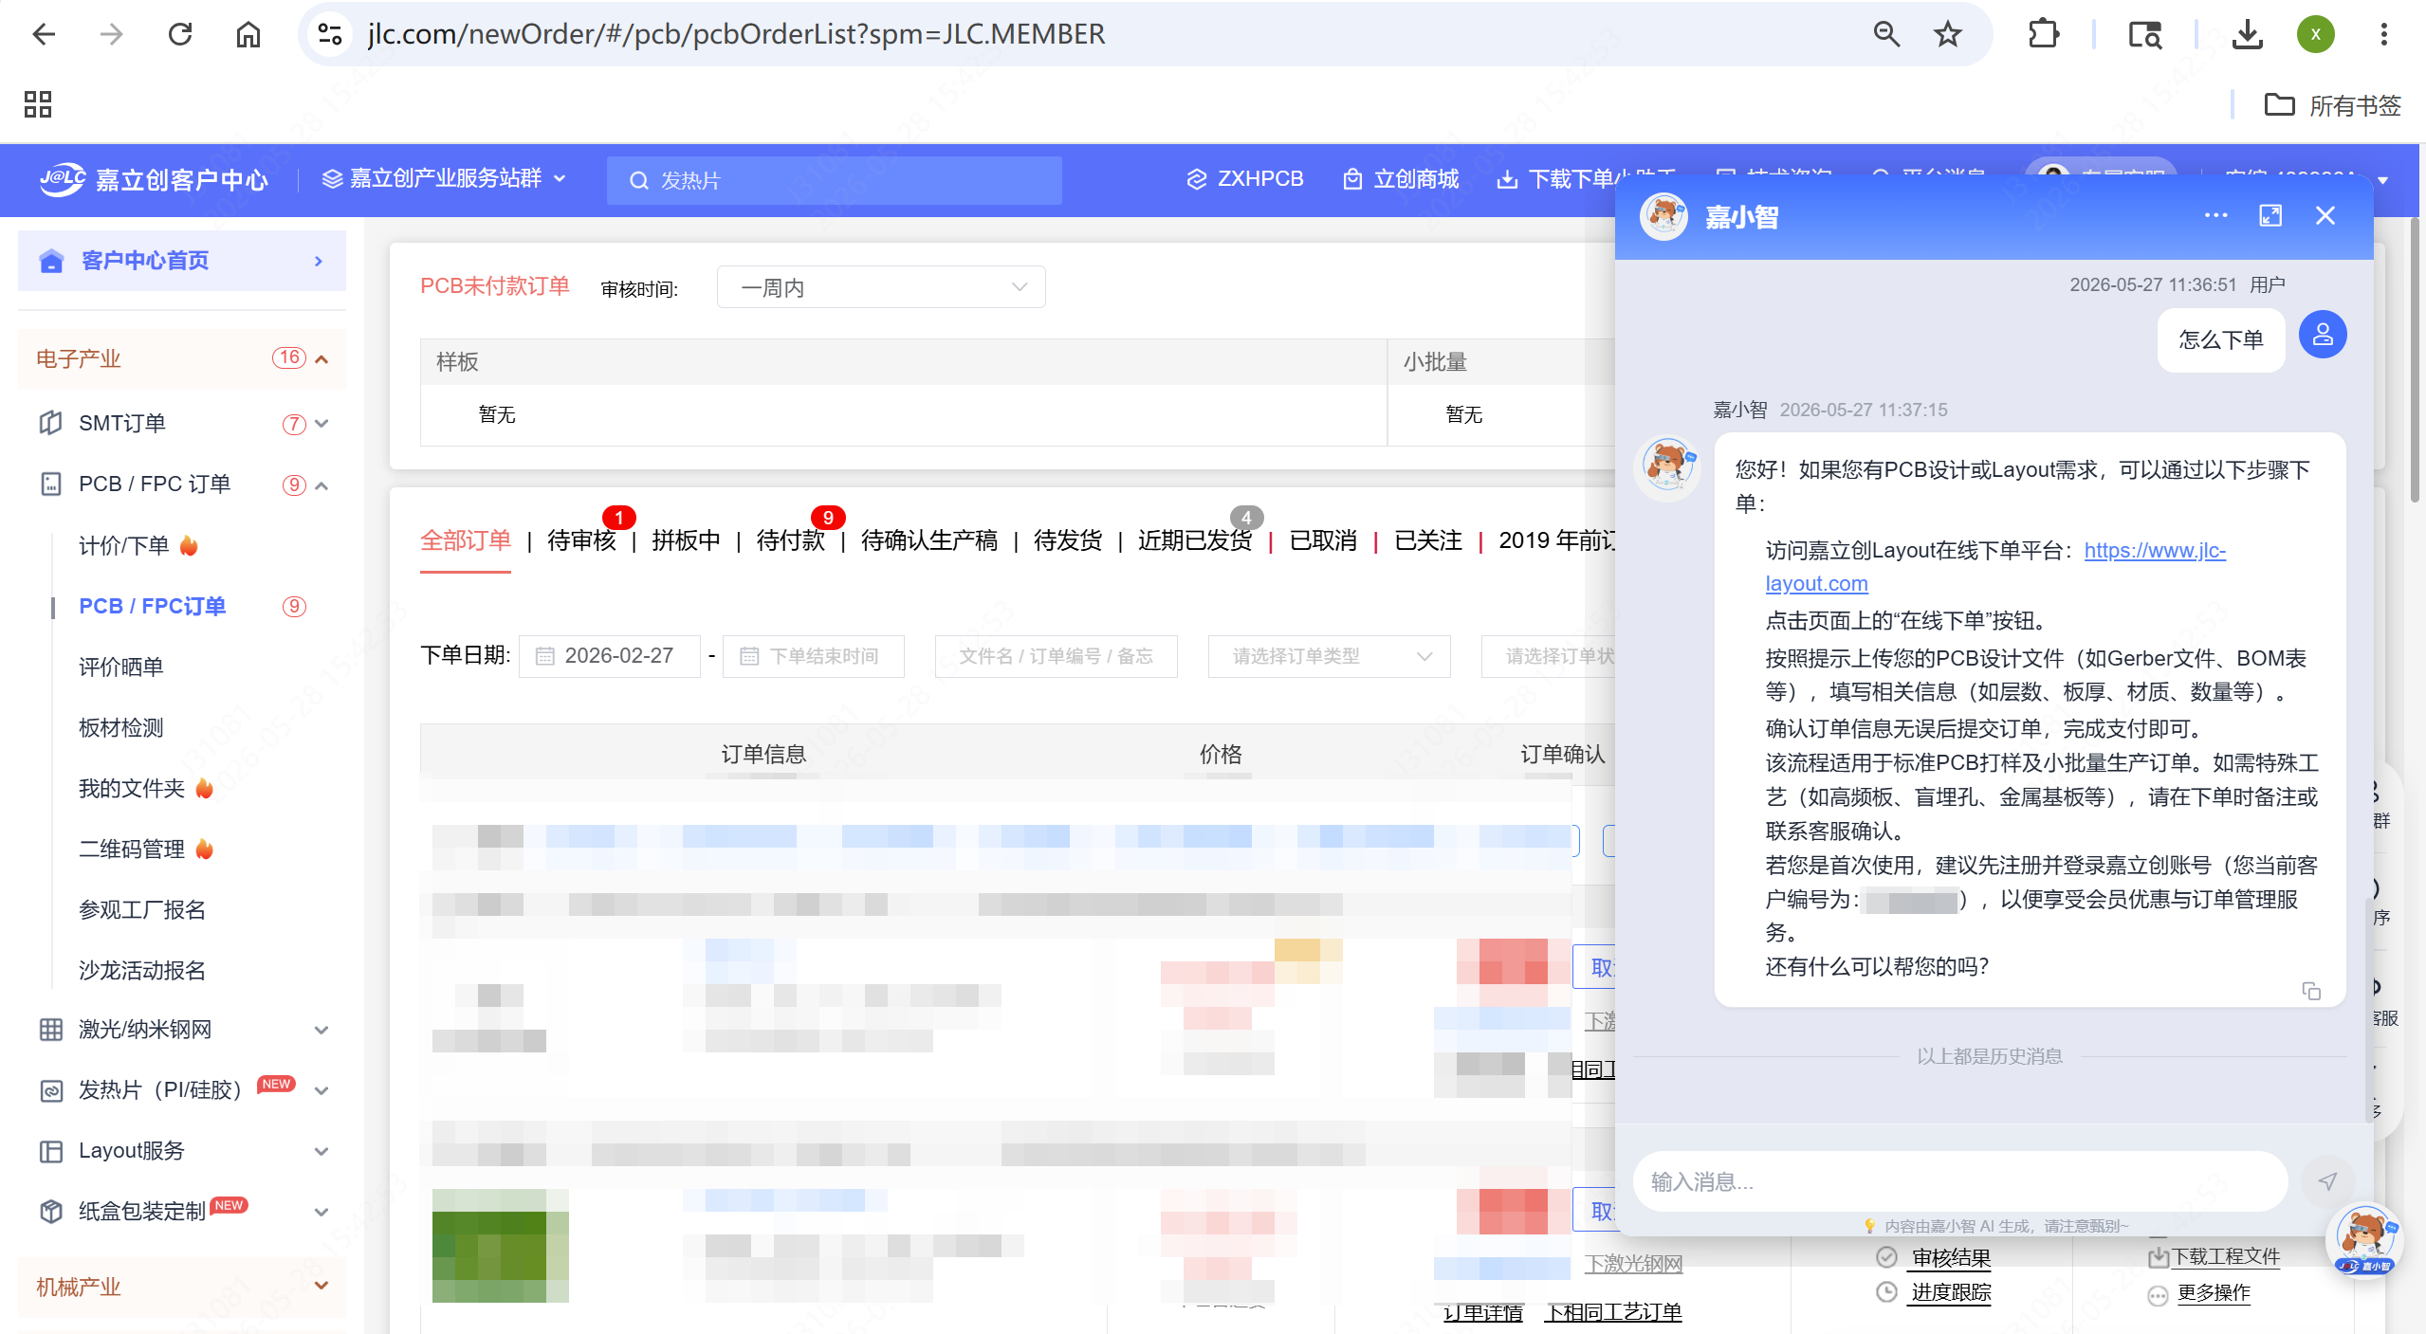The height and width of the screenshot is (1334, 2426).
Task: Switch to the 待付款 orders tab
Action: [790, 540]
